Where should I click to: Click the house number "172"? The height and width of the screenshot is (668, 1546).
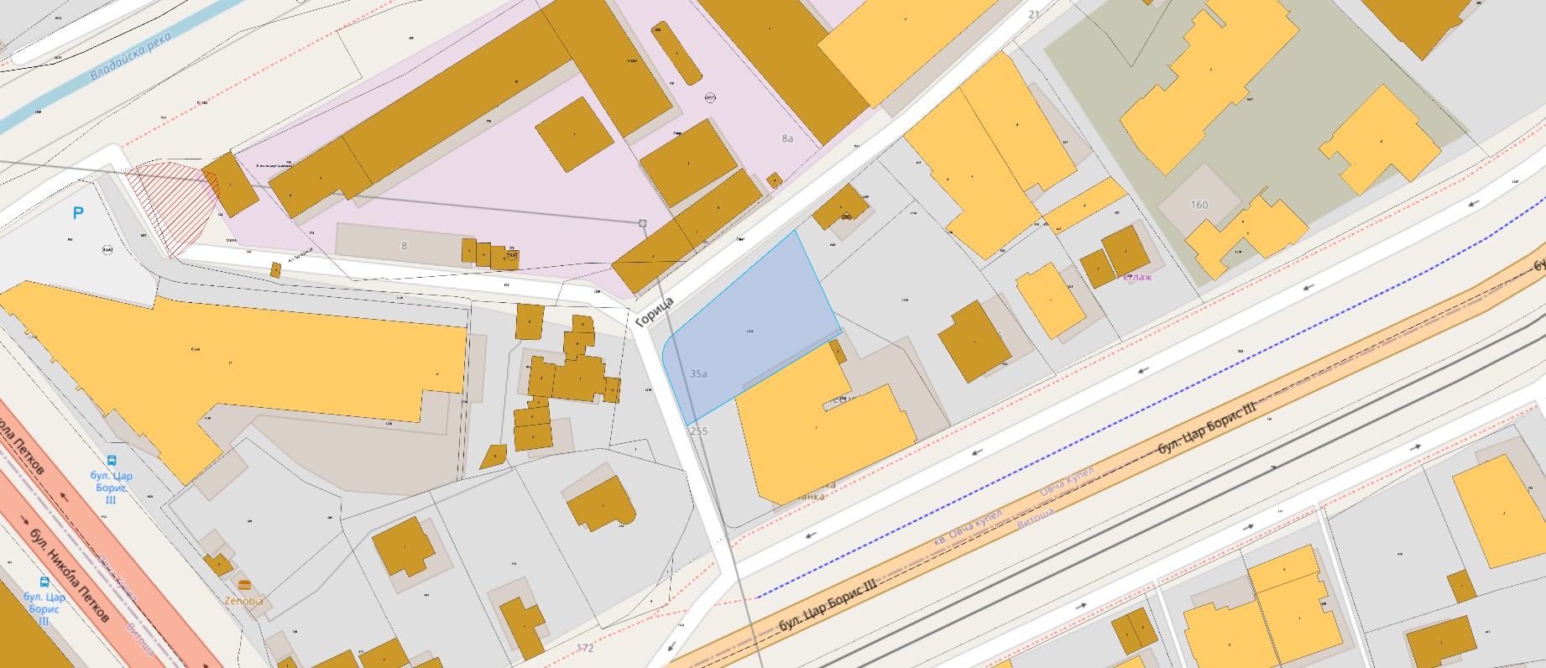click(586, 648)
